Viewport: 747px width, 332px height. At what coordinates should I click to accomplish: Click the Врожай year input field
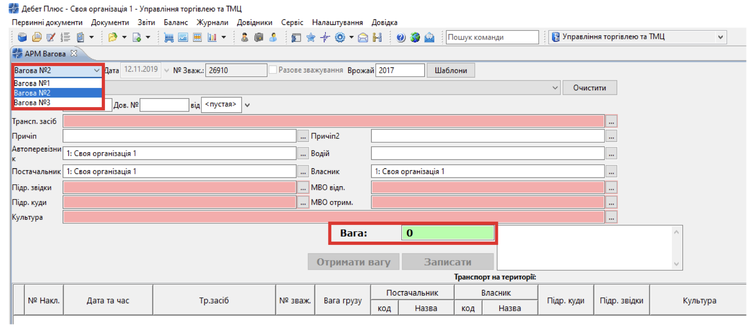(x=400, y=70)
